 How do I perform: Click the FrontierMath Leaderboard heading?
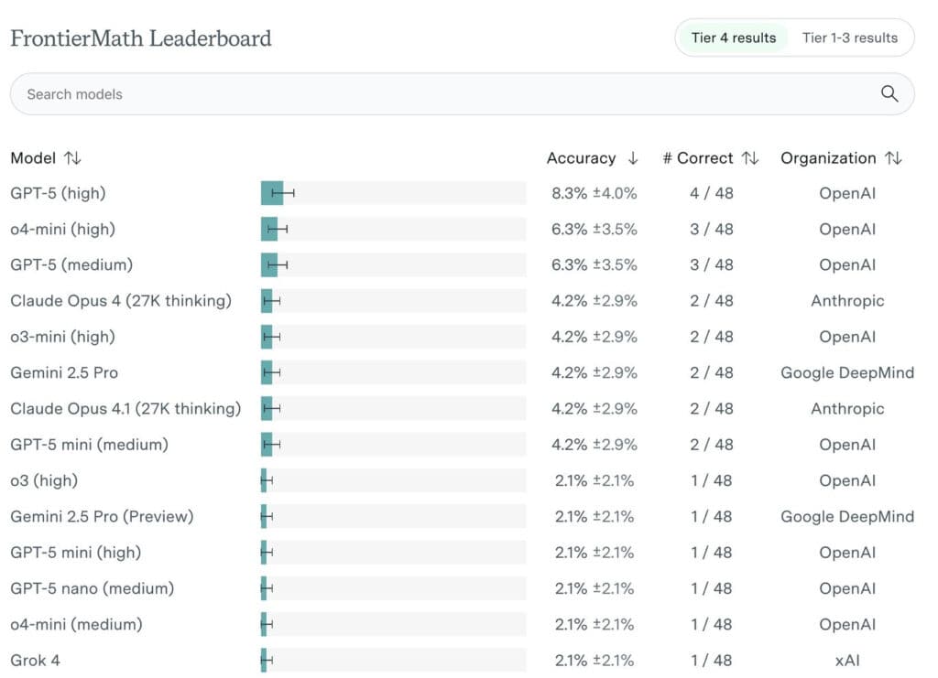(x=140, y=38)
